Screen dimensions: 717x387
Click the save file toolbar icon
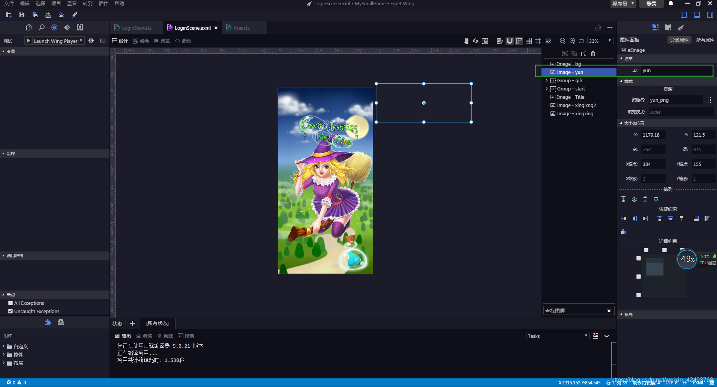(x=22, y=15)
